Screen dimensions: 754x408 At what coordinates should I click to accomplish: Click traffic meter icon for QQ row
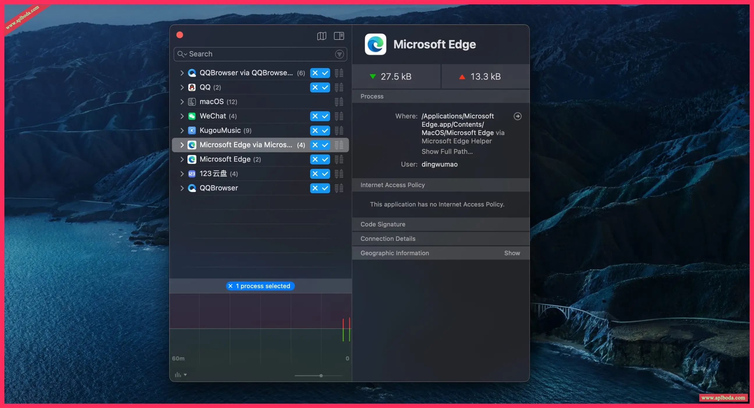point(339,87)
